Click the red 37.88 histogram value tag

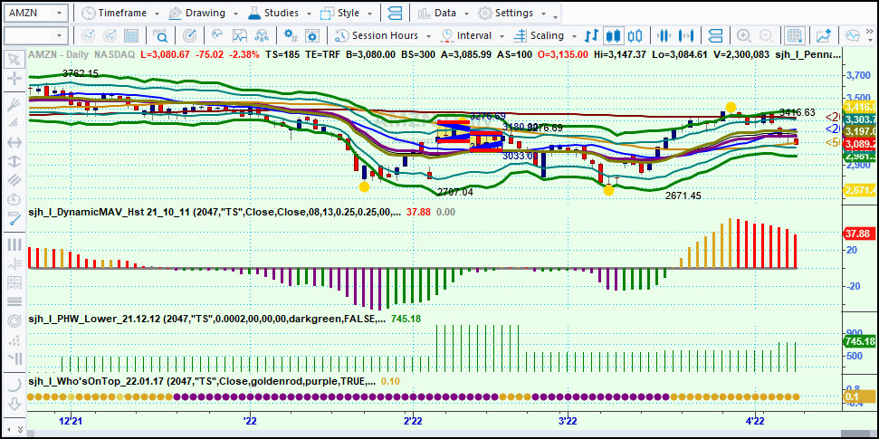pos(859,234)
